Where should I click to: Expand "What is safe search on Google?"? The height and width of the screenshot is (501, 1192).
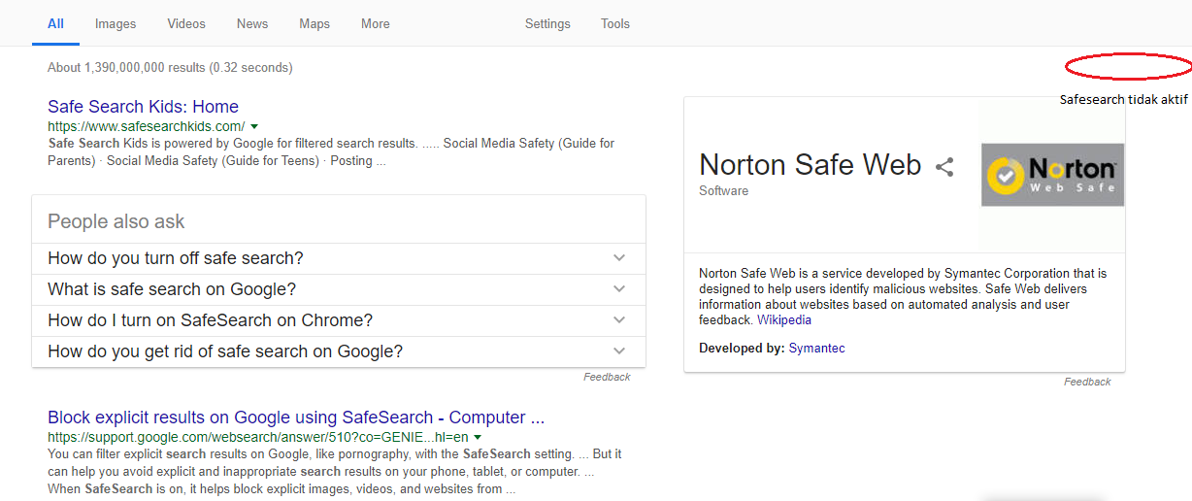[339, 289]
